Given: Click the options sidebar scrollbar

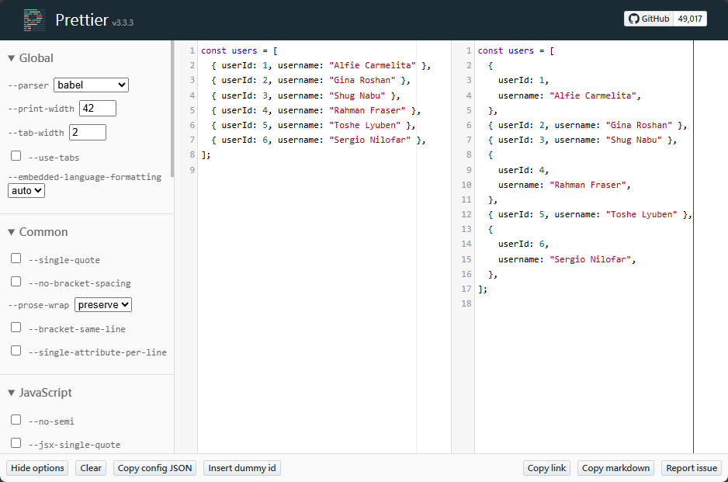Looking at the screenshot, I should pyautogui.click(x=172, y=109).
